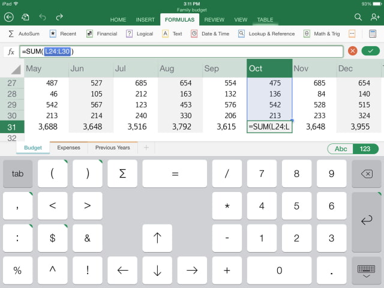The image size is (384, 288).
Task: Select the 123 numeric keyboard mode
Action: 365,149
